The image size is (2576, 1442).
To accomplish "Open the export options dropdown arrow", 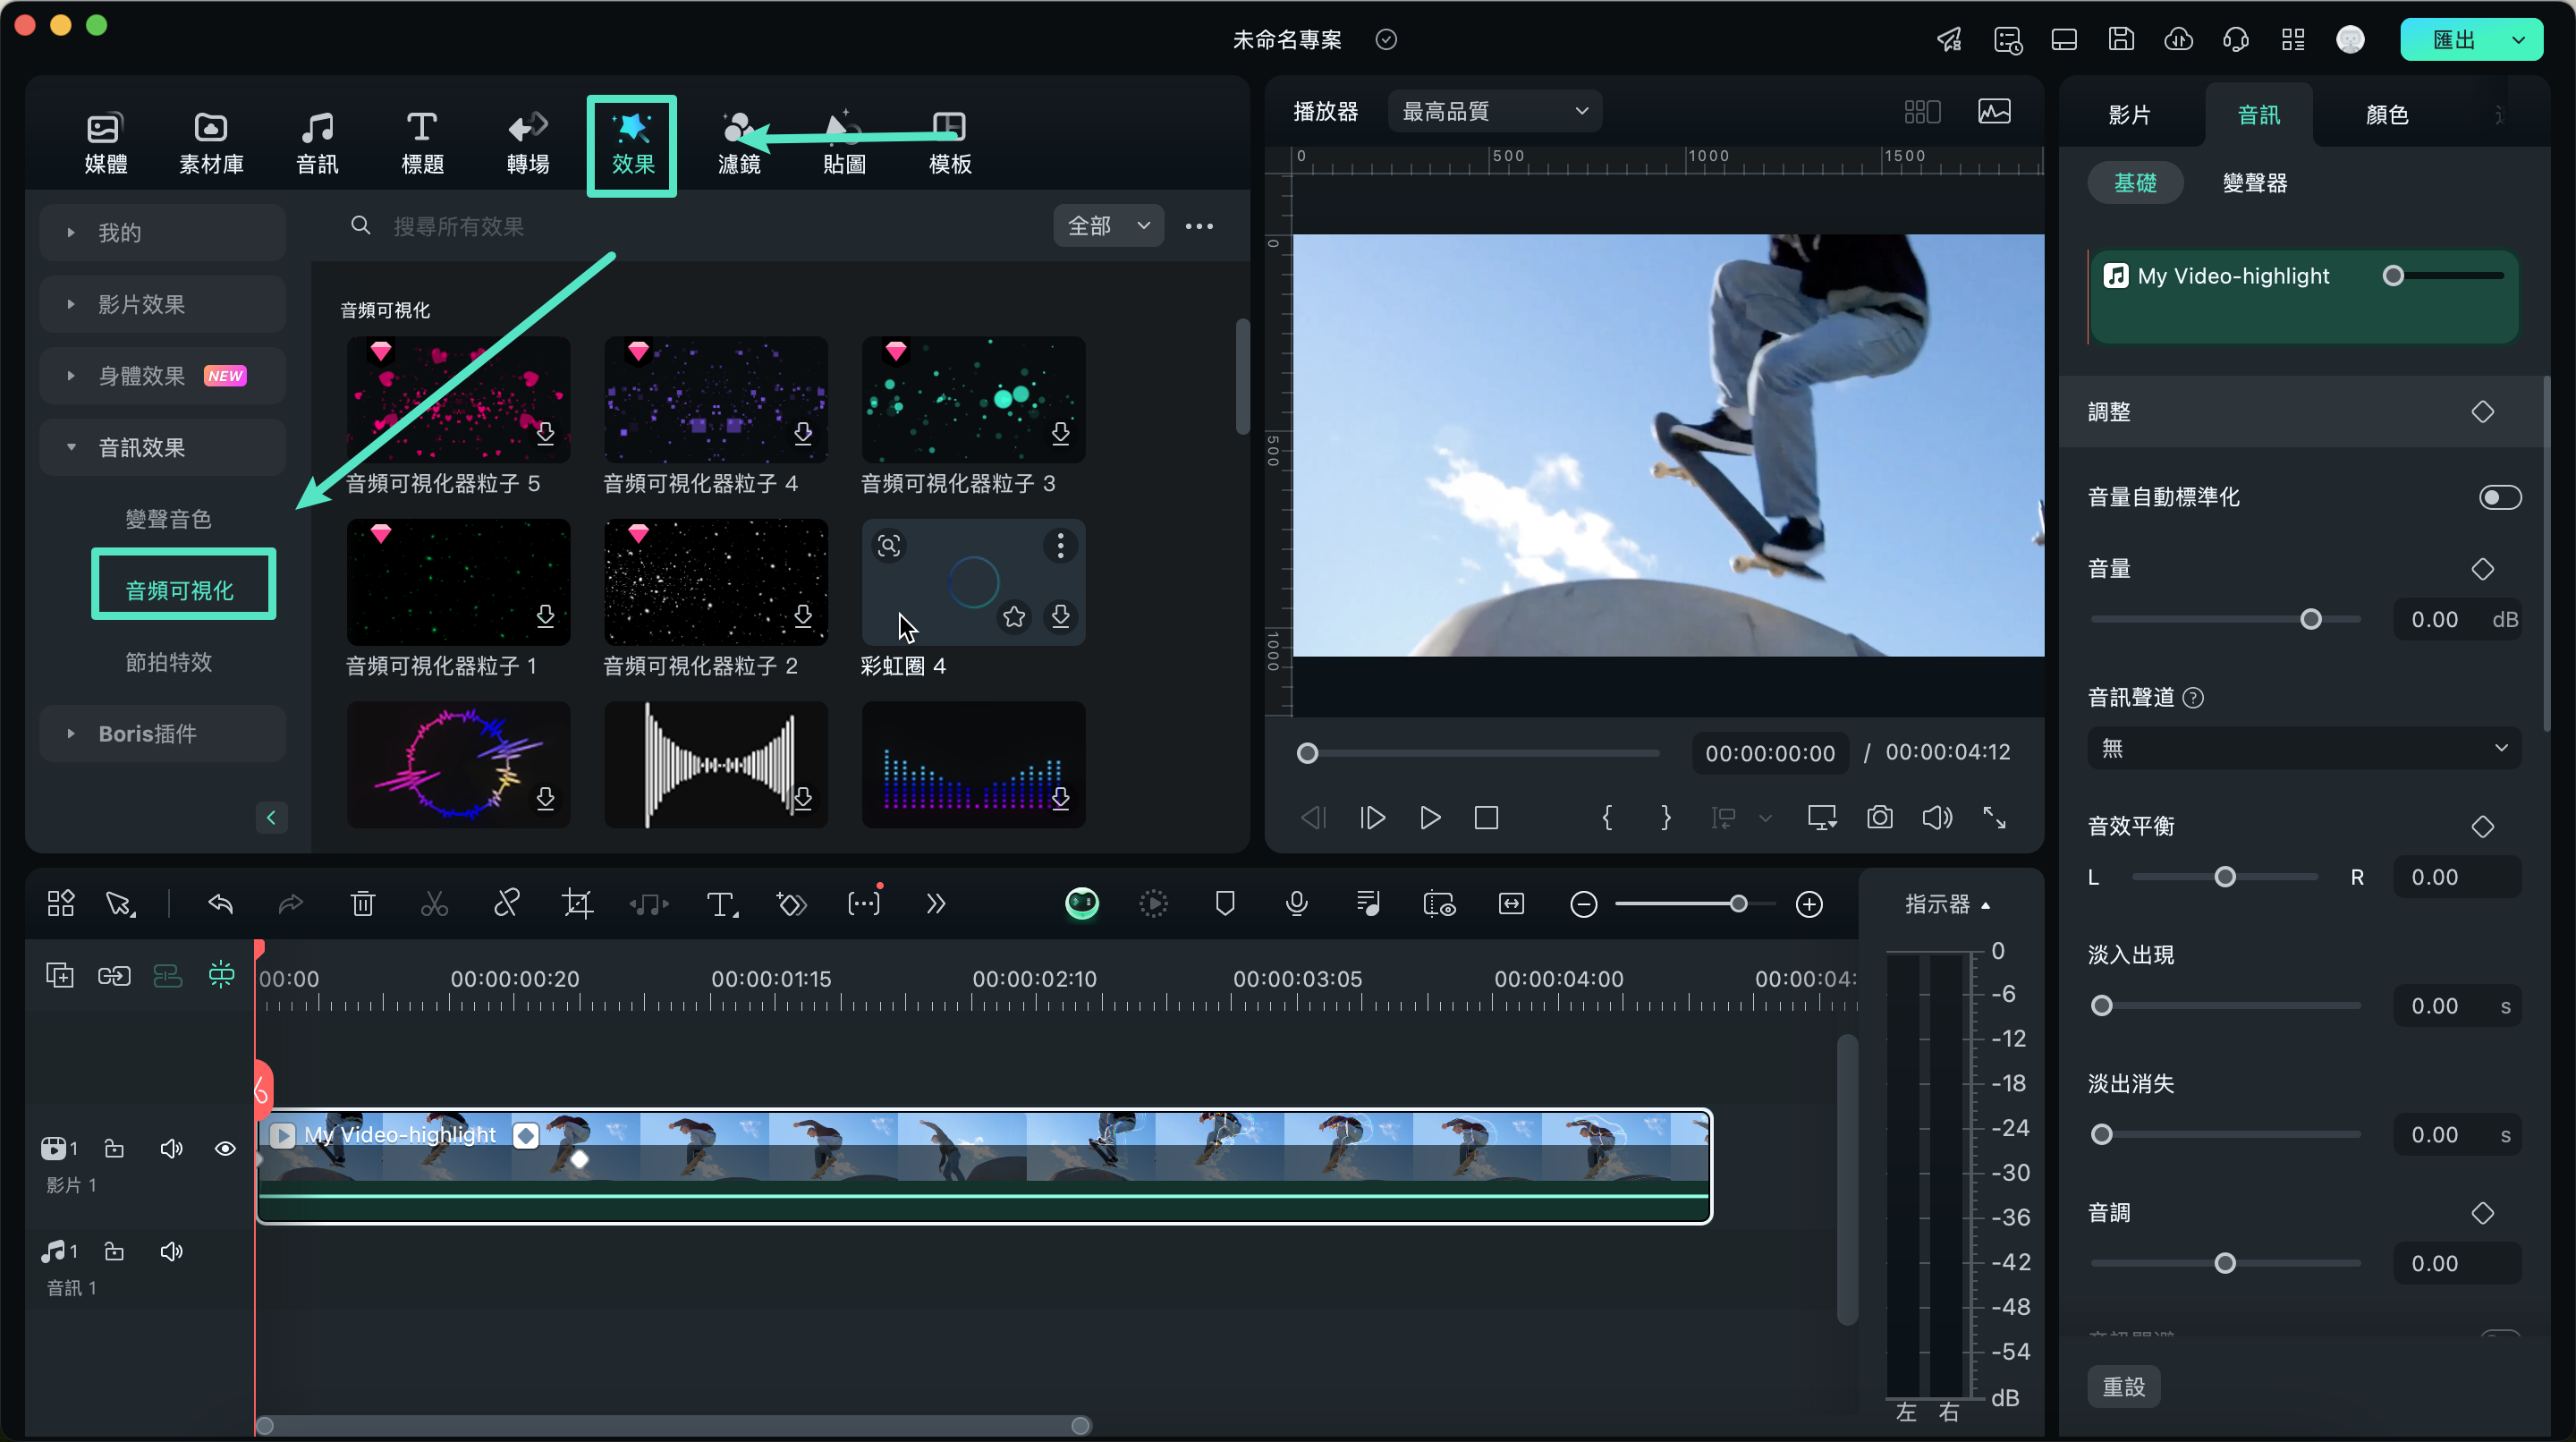I will tap(2519, 40).
